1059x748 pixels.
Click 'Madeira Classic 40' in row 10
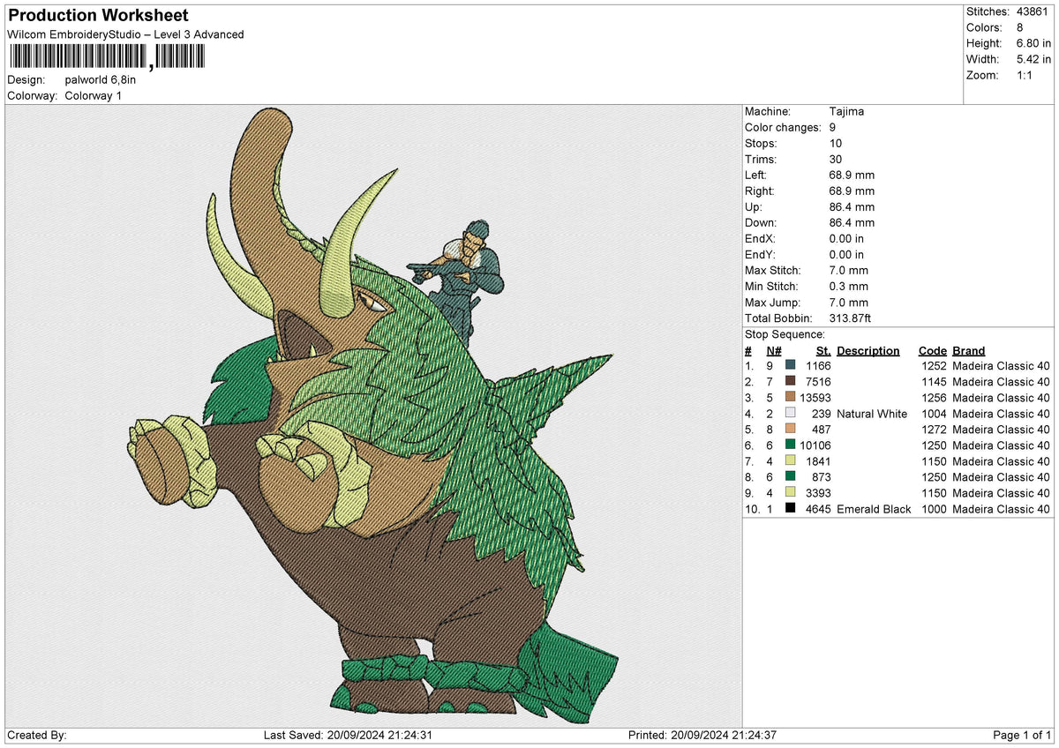click(x=1001, y=509)
